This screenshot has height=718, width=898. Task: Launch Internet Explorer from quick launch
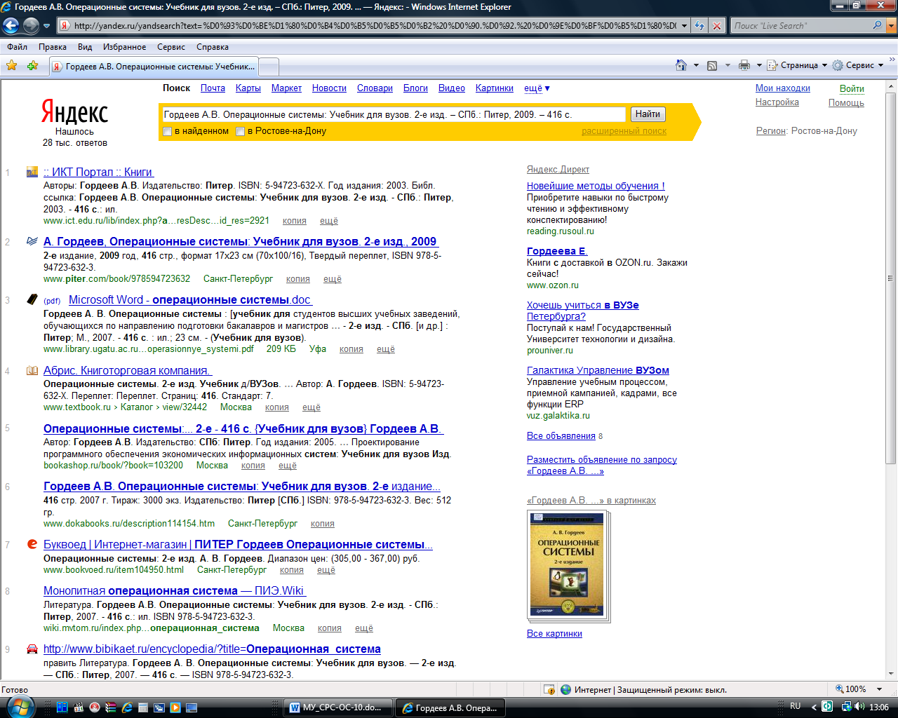pos(127,707)
